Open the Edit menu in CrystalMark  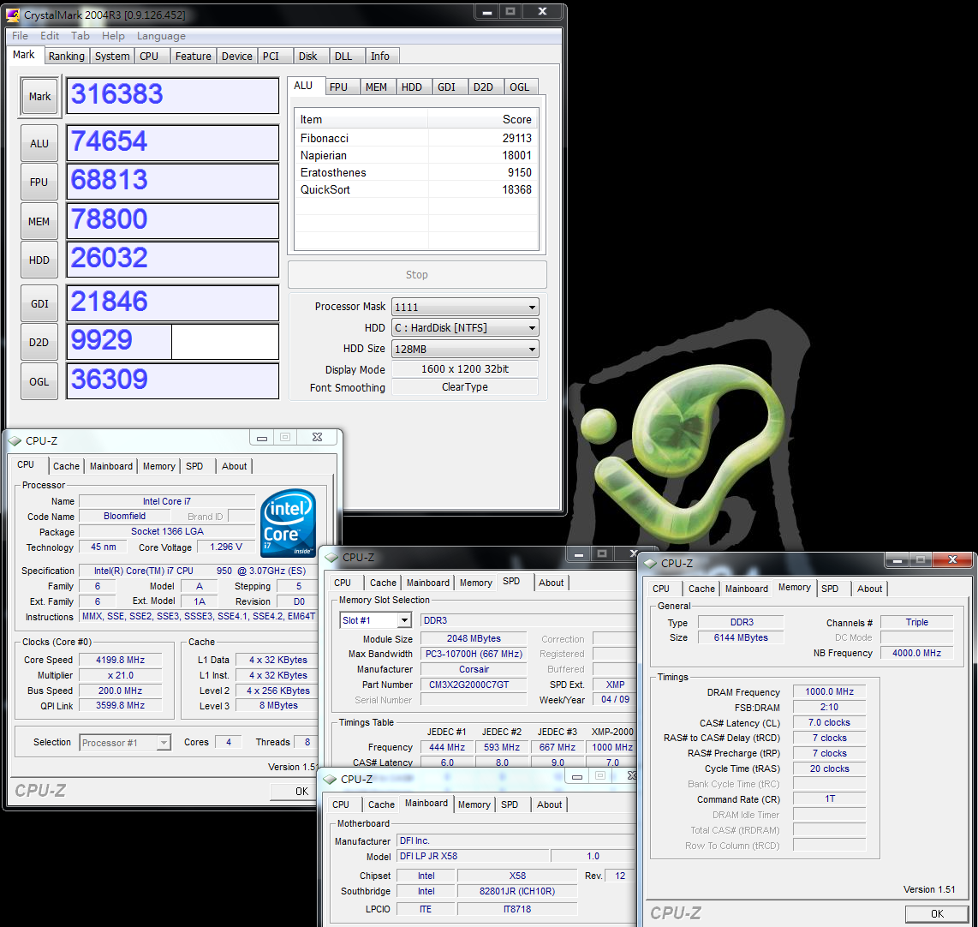click(50, 36)
